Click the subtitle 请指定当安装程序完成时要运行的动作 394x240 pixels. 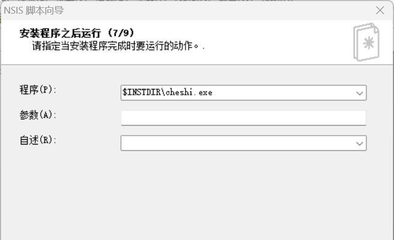pyautogui.click(x=115, y=46)
